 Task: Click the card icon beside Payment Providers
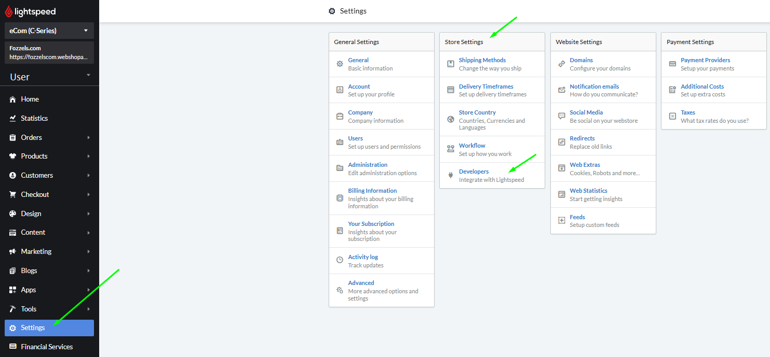click(x=672, y=64)
